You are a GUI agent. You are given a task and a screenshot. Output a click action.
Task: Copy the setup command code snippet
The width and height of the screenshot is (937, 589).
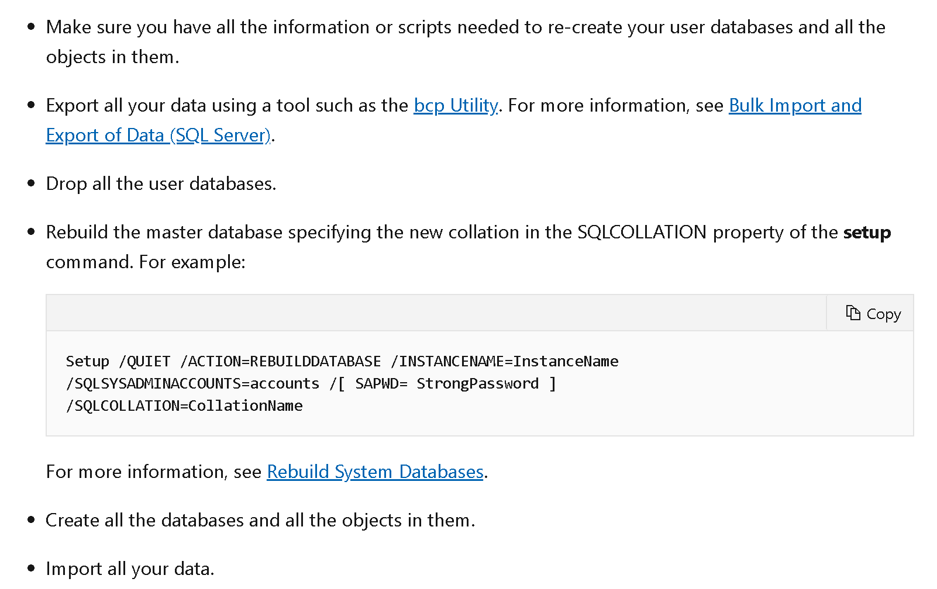pyautogui.click(x=873, y=313)
